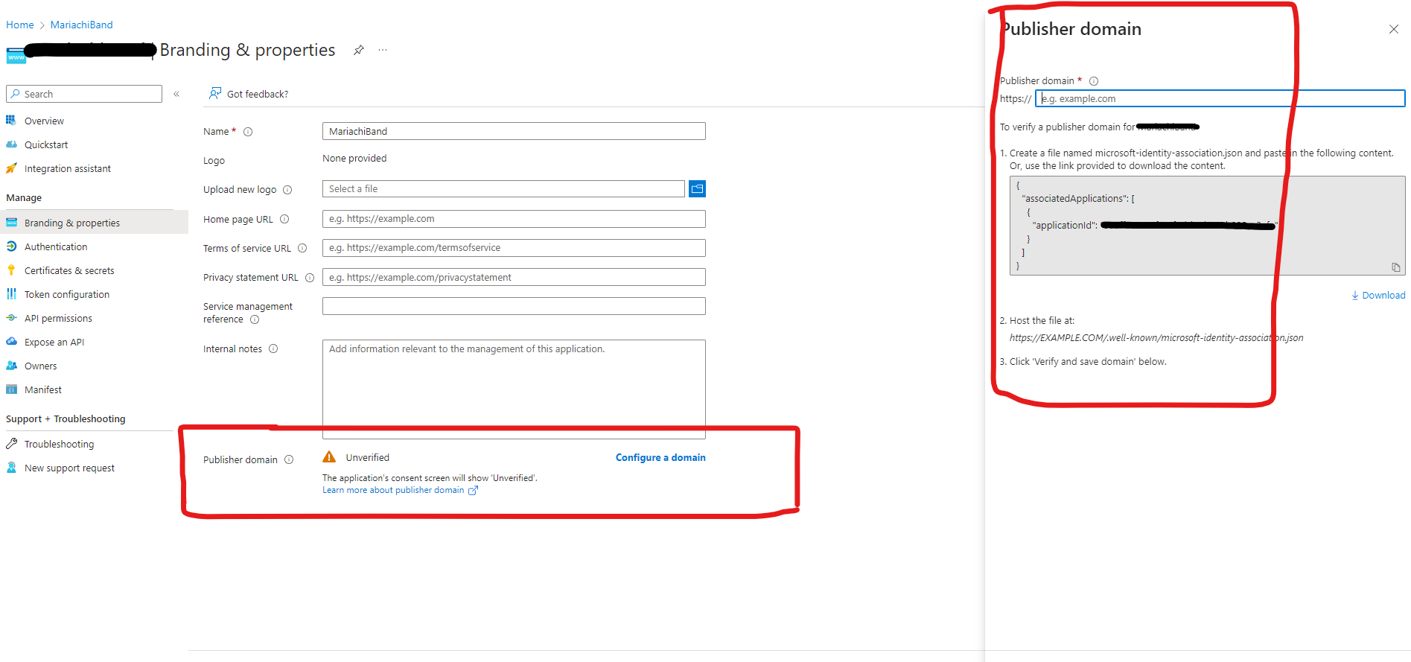Click Configure a domain link
Image resolution: width=1411 pixels, height=662 pixels.
pyautogui.click(x=660, y=457)
